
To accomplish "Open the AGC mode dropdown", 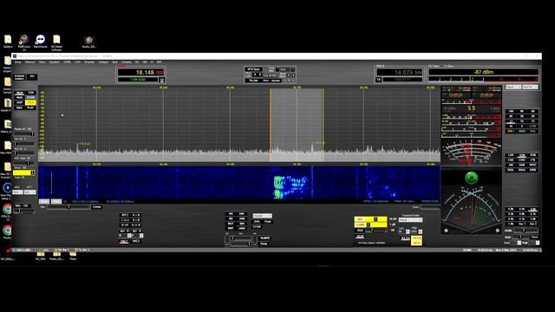I will [17, 192].
